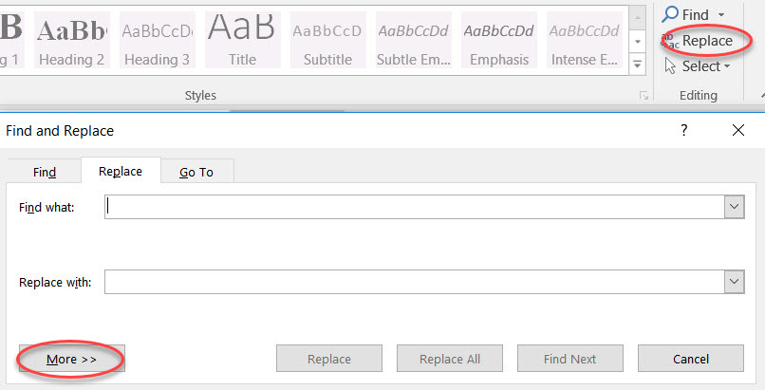Click the Replace icon in the ribbon
765x390 pixels.
coord(670,42)
